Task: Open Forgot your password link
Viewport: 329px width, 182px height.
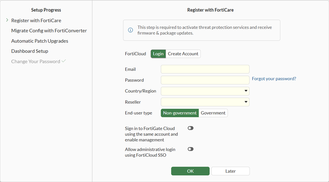Action: click(x=274, y=79)
